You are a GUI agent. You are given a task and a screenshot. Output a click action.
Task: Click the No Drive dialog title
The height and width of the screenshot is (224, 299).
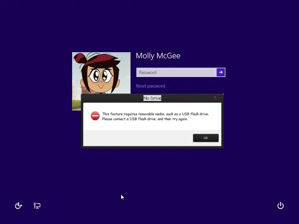tap(152, 98)
